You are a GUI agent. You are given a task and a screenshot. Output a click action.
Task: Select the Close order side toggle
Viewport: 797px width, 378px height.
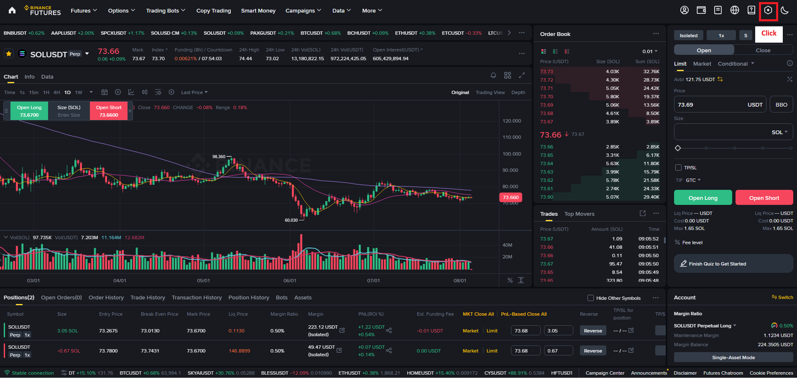[763, 50]
